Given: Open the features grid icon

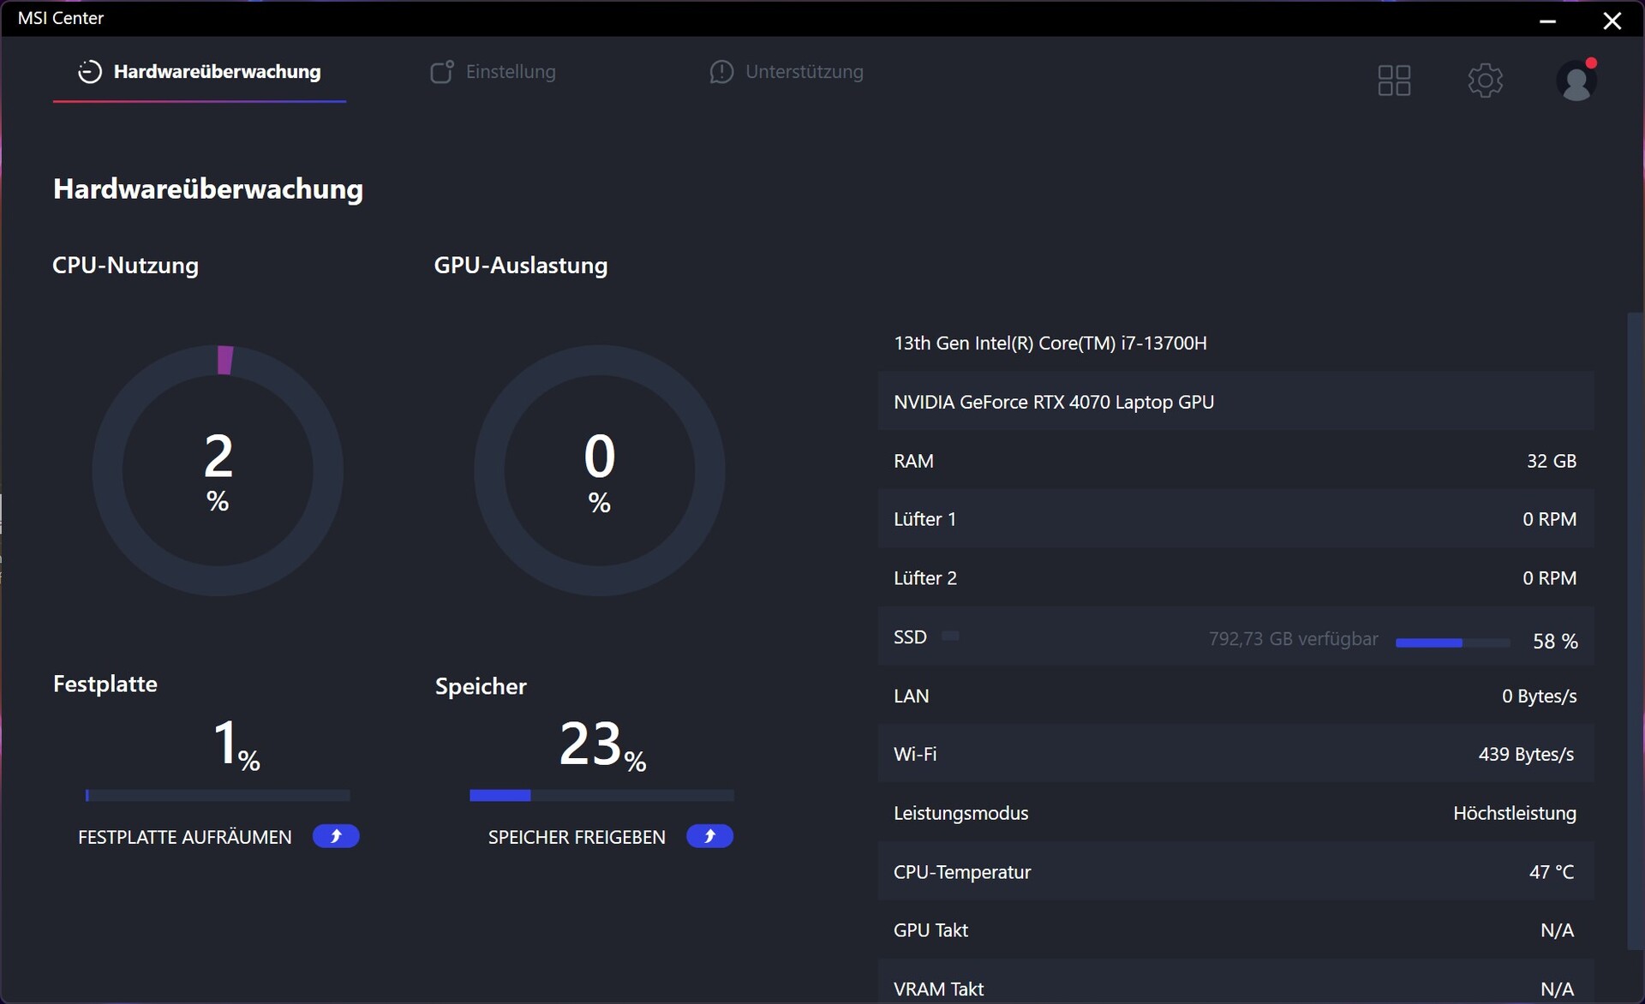Looking at the screenshot, I should click(x=1394, y=81).
